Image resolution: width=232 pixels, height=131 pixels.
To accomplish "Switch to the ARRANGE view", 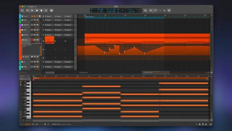I will tap(28, 124).
